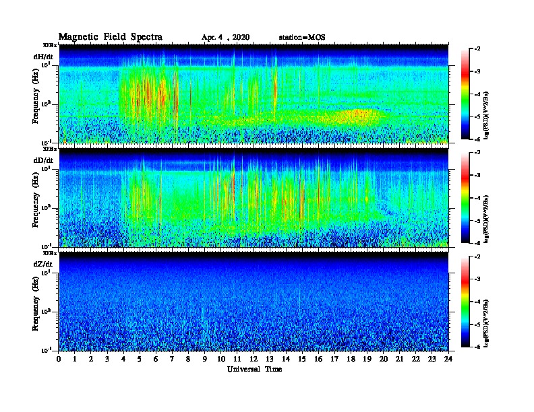Click the "Magnetic Field Spectra" title
Screen dimensions: 534x412
111,37
